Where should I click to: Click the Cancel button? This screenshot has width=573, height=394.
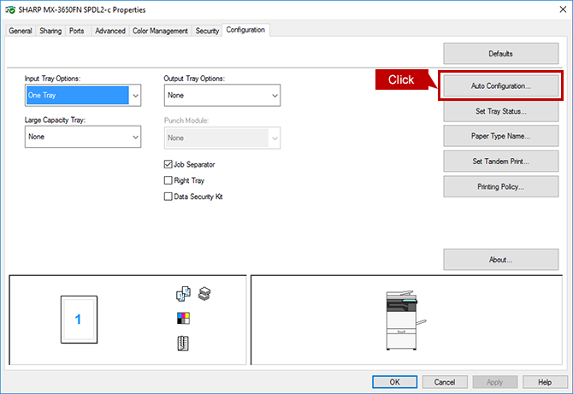[445, 382]
